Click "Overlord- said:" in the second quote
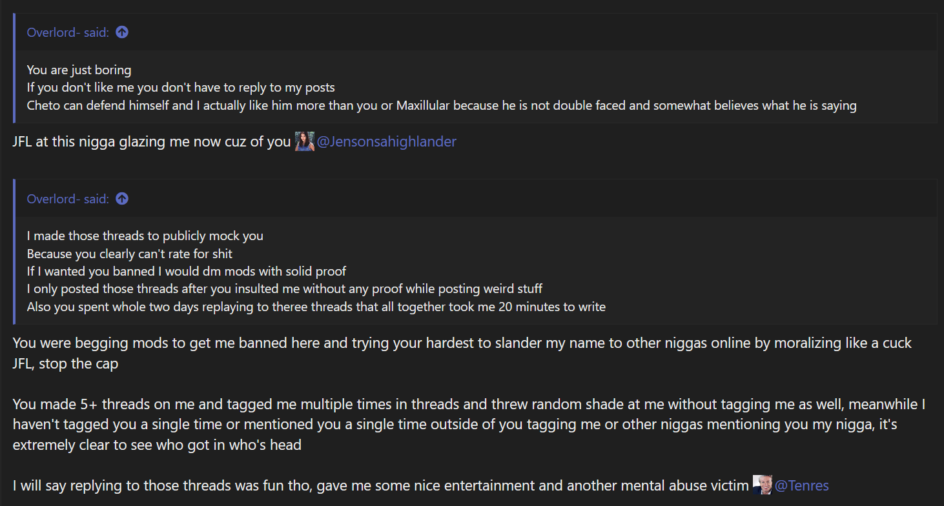This screenshot has height=506, width=944. (68, 199)
